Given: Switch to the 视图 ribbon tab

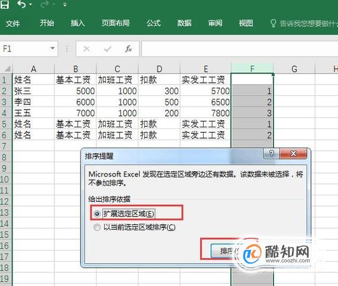Looking at the screenshot, I should 246,23.
